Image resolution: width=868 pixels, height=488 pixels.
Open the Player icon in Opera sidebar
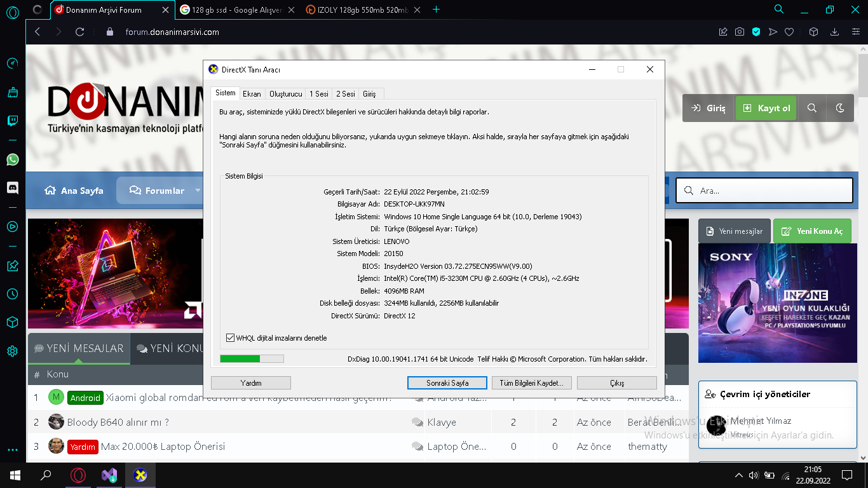tap(13, 226)
